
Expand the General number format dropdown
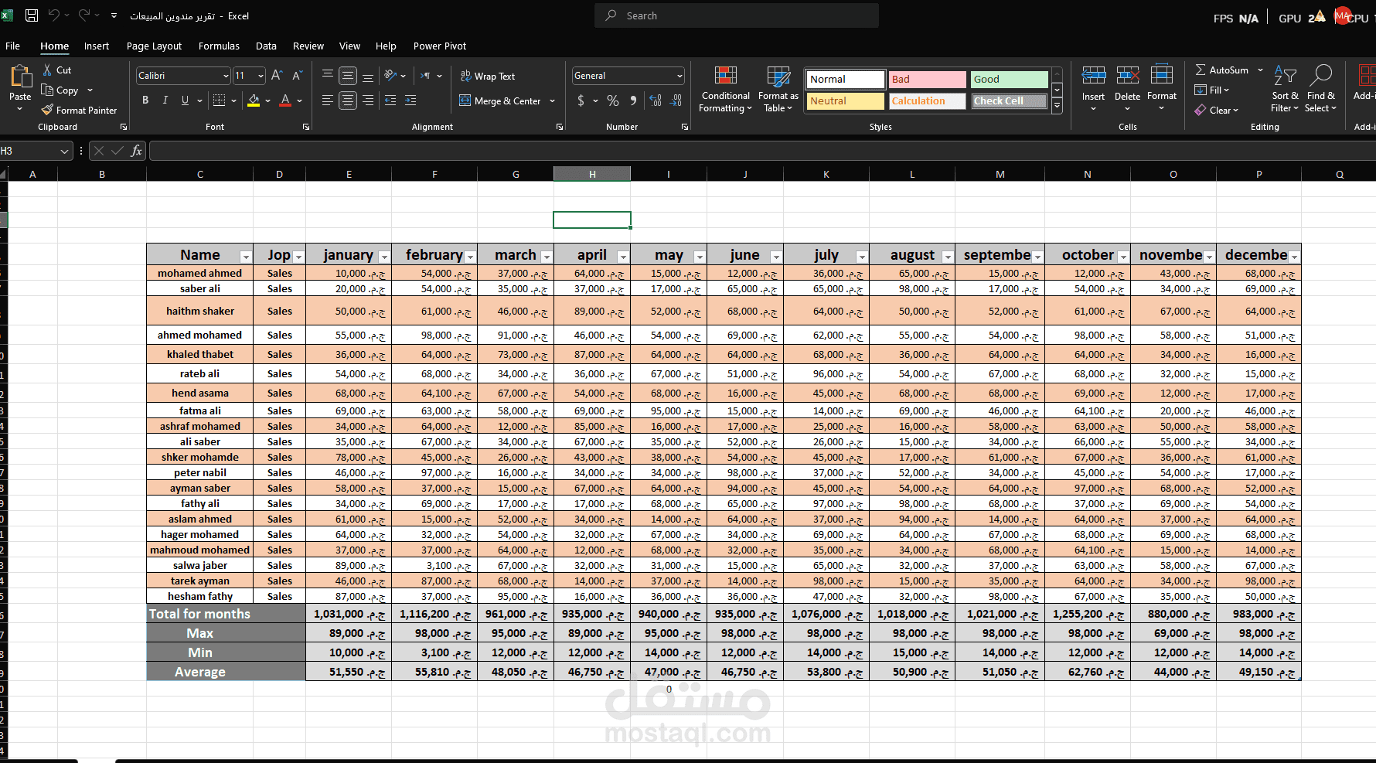point(679,76)
